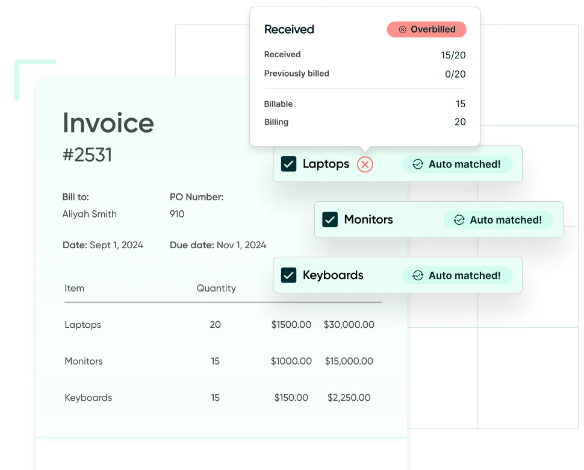584x470 pixels.
Task: Select the Item column header
Action: tap(74, 288)
